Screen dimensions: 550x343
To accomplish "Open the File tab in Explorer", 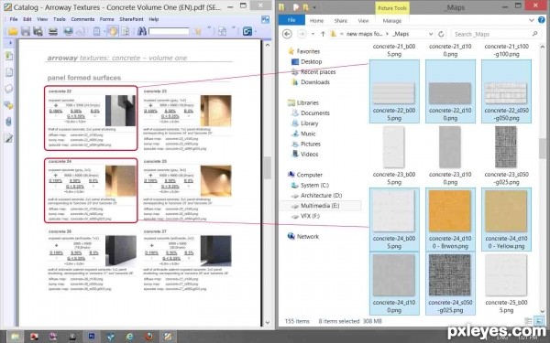I will [291, 20].
